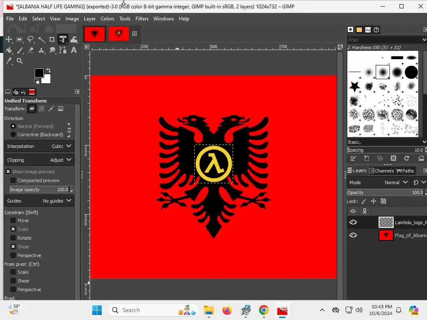Screen dimensions: 427x320
Task: Open the brush tag Basic dropdown
Action: point(424,142)
